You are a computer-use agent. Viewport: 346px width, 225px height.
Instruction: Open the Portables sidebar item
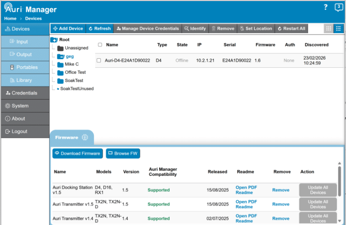[x=25, y=67]
